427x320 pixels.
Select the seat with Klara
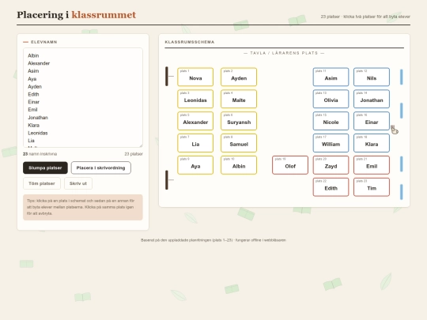click(372, 143)
